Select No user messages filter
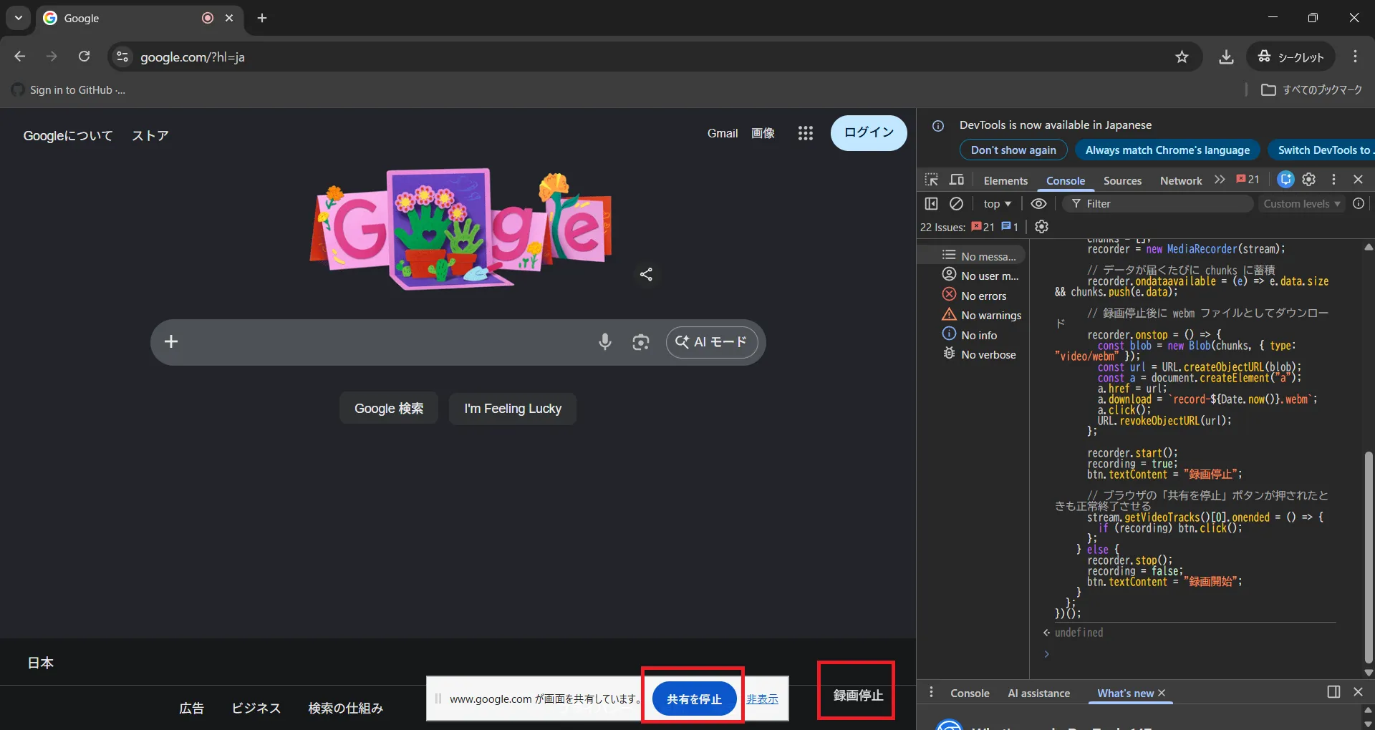 980,276
